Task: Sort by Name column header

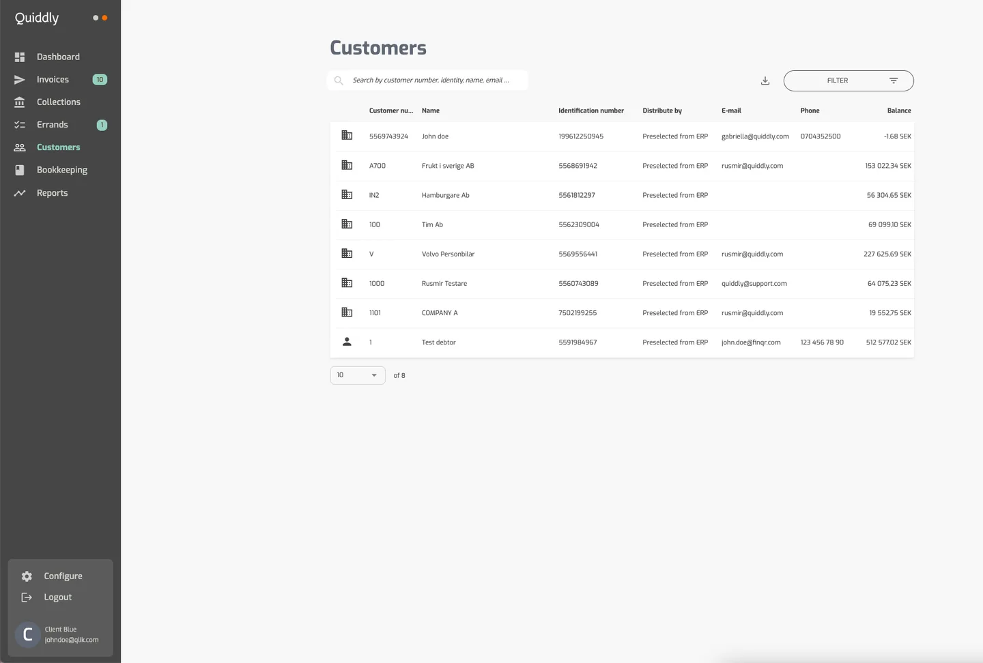Action: [431, 110]
